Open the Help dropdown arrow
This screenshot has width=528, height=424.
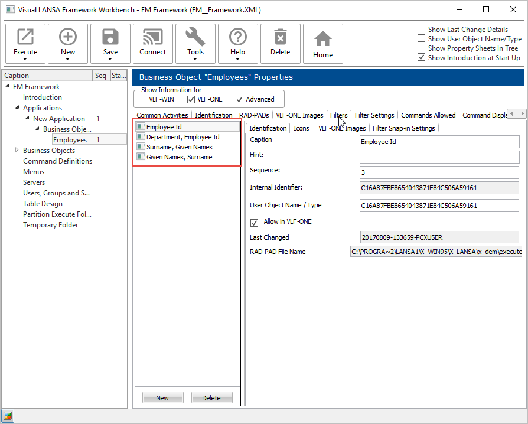click(237, 59)
